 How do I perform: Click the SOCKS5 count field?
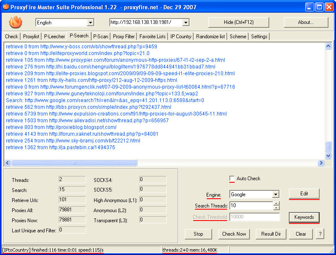click(153, 189)
